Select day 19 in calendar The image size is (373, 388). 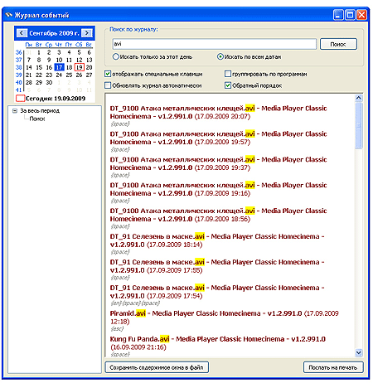tap(80, 67)
